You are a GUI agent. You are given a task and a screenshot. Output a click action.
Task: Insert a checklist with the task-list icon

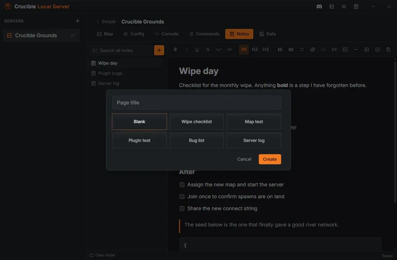pos(302,49)
